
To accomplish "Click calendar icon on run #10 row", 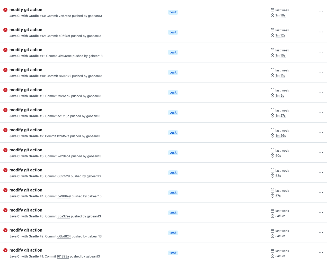I will click(x=272, y=70).
